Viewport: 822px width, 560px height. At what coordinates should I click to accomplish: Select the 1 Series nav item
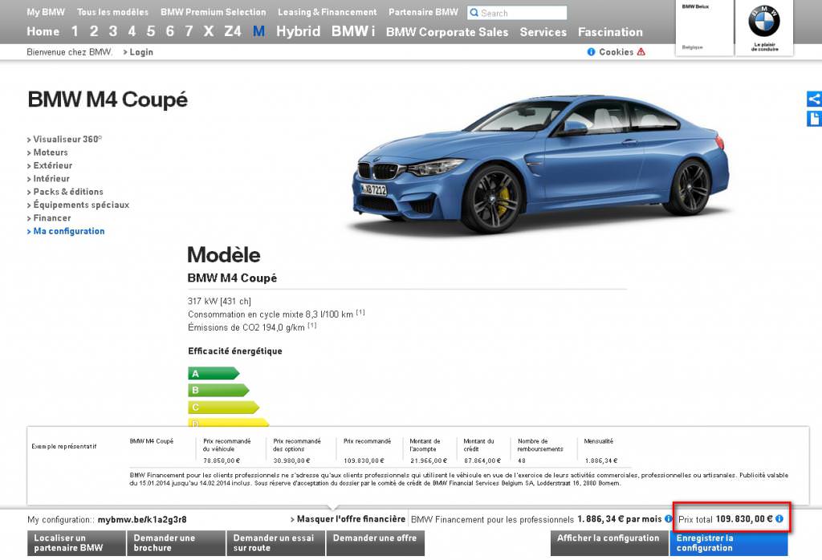click(x=75, y=31)
